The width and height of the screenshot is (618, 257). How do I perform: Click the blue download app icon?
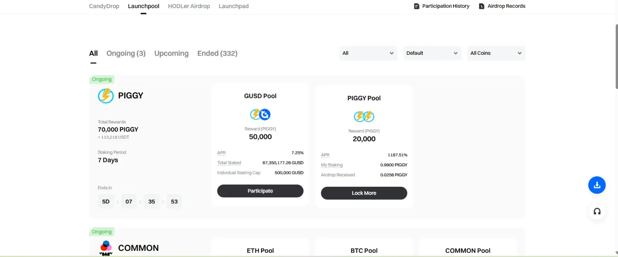(597, 185)
